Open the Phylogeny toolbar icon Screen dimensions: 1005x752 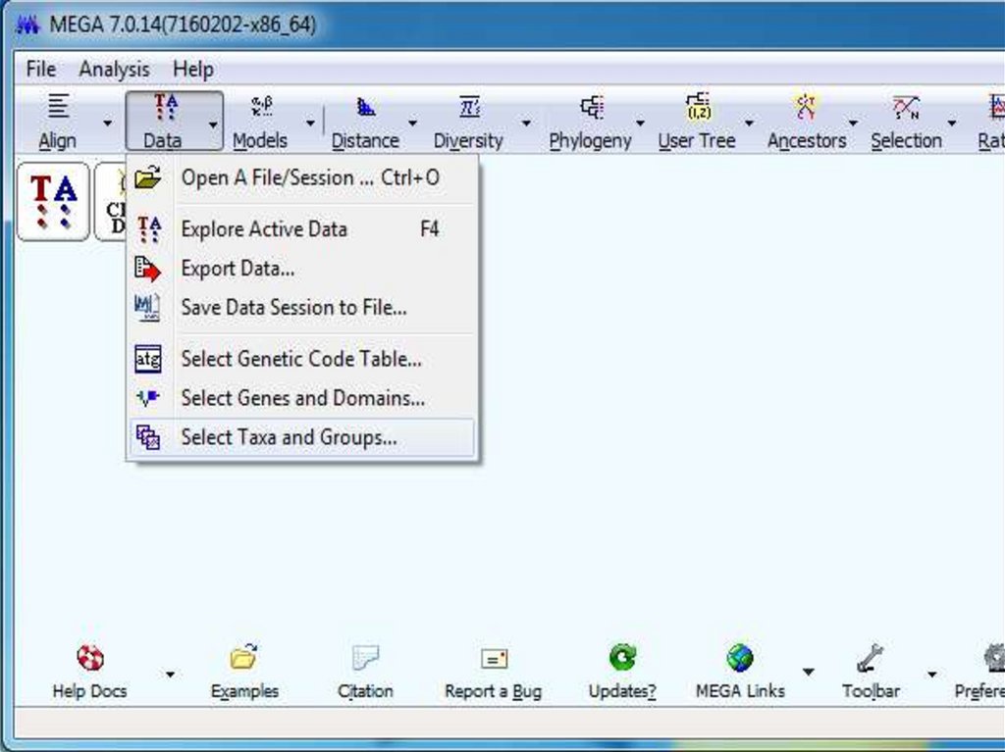point(592,107)
